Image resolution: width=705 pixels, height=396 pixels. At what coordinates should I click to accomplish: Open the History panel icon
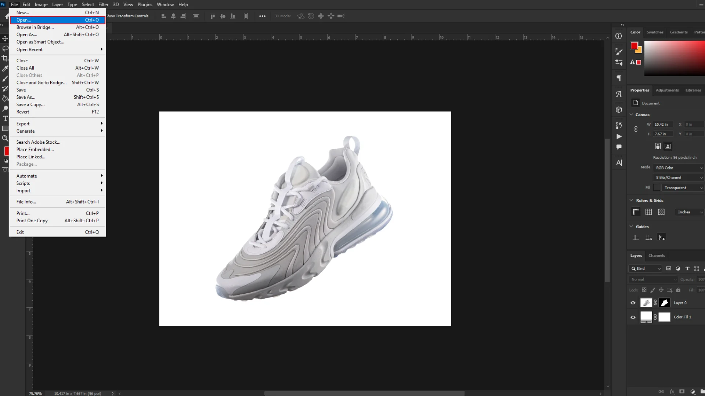coord(619,125)
